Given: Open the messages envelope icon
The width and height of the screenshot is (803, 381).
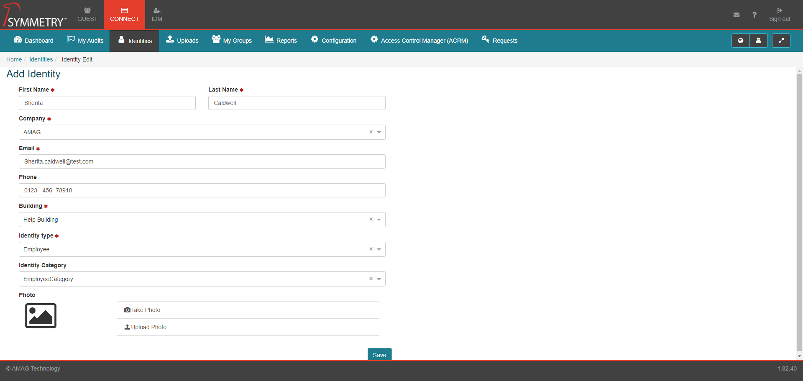Looking at the screenshot, I should point(737,15).
